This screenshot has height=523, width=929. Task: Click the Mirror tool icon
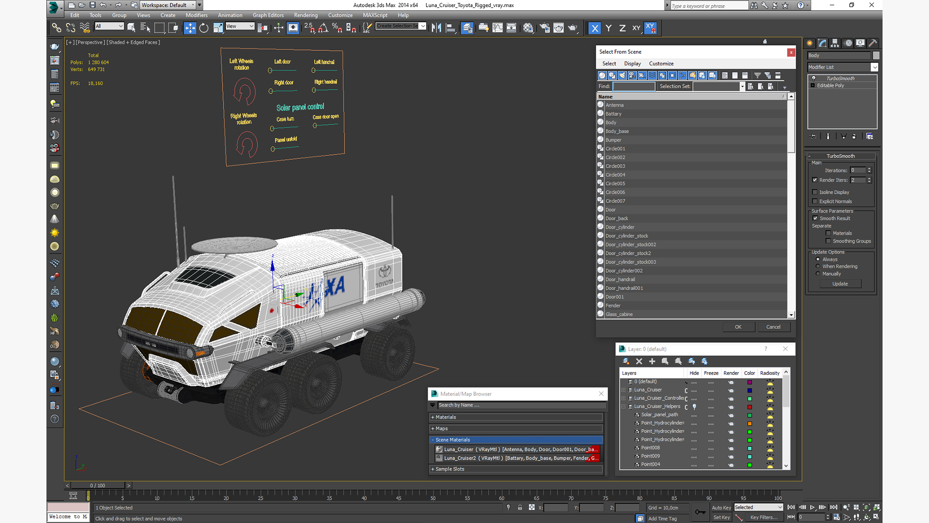436,28
